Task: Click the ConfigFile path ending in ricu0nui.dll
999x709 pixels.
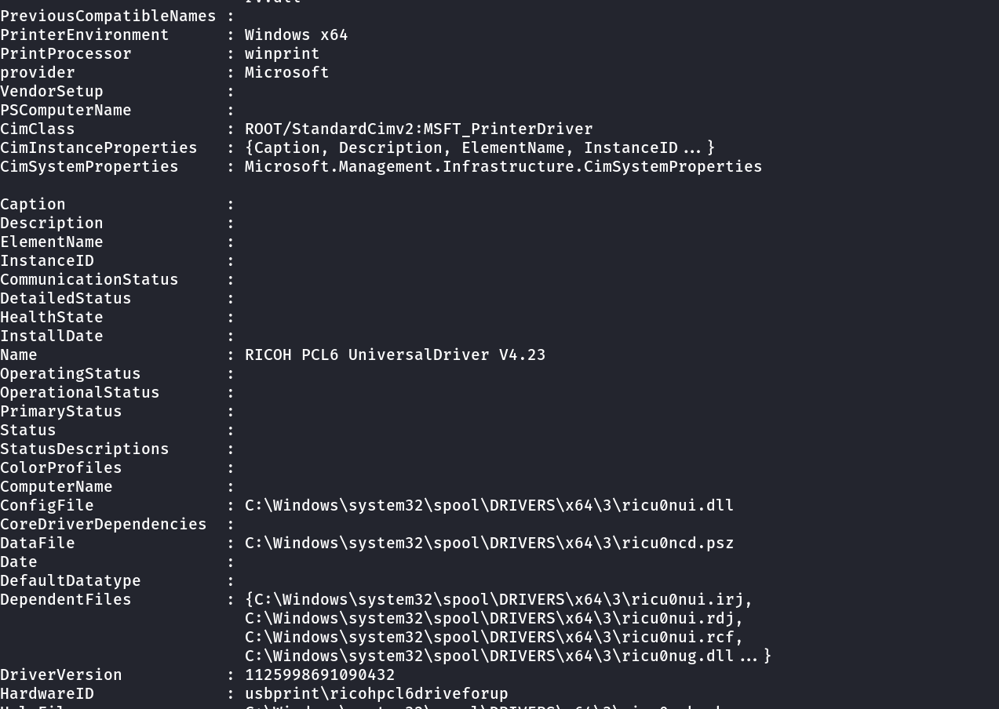Action: [489, 506]
